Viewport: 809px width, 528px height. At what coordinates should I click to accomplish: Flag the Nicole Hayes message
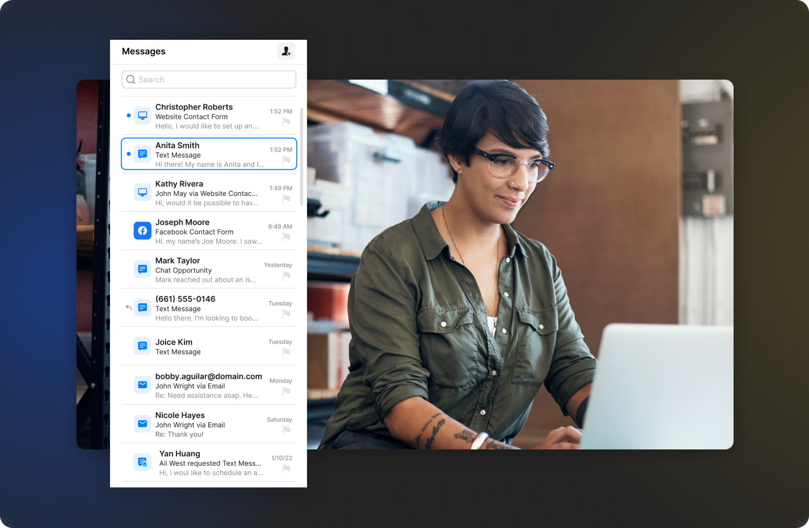tap(287, 430)
